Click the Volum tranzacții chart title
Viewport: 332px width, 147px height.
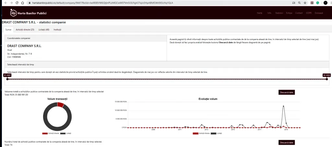57,99
